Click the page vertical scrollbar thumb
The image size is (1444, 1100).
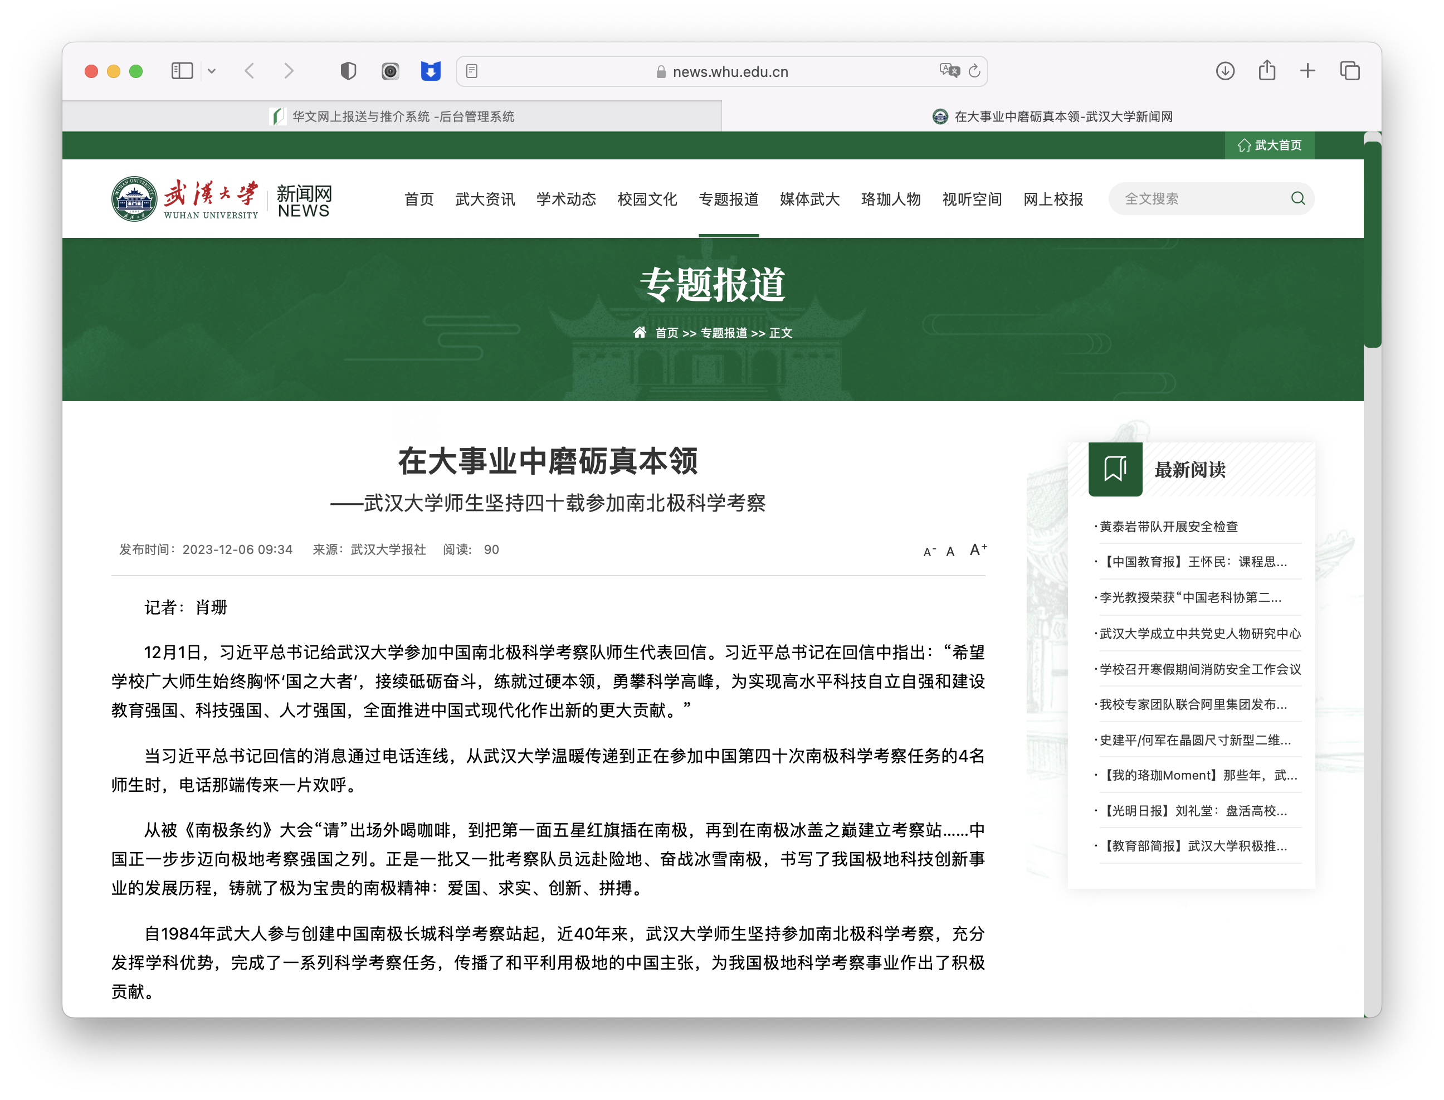1372,244
